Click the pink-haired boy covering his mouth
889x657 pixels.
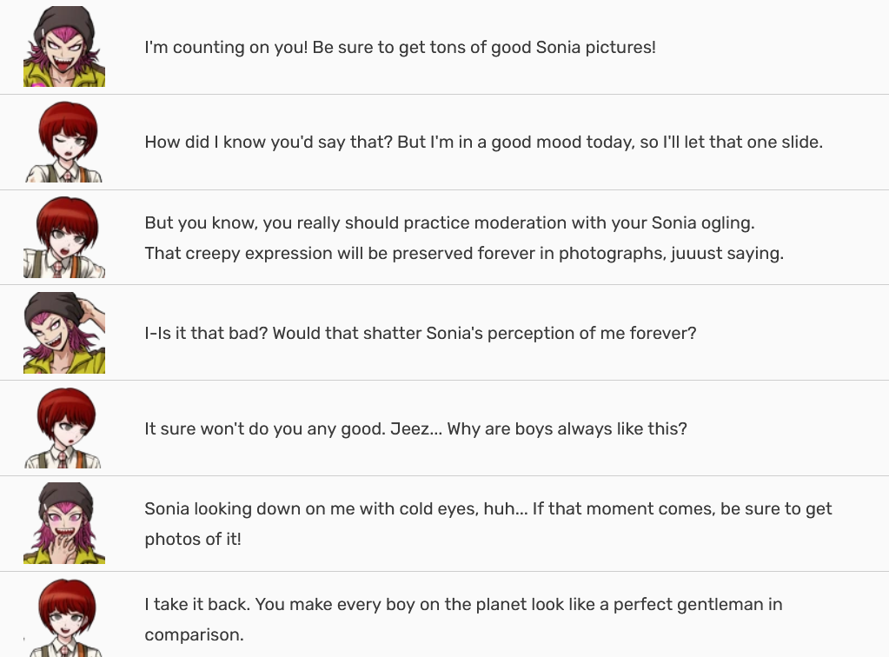pyautogui.click(x=64, y=522)
